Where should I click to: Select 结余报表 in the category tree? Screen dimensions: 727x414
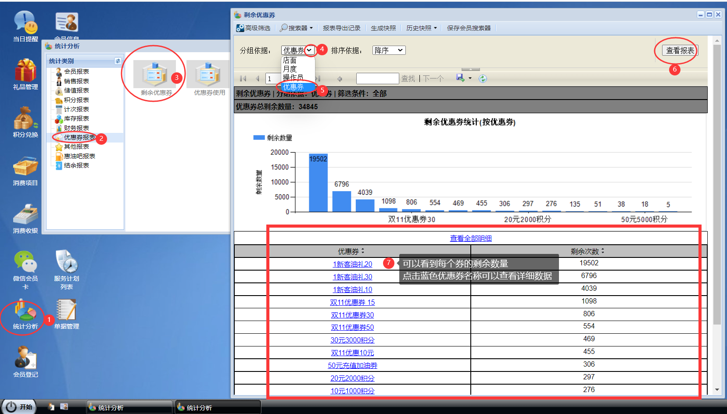point(76,165)
